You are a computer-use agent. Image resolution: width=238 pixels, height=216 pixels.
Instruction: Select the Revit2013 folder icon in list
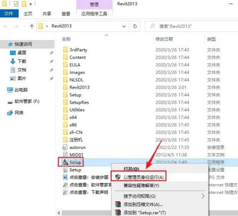[65, 87]
